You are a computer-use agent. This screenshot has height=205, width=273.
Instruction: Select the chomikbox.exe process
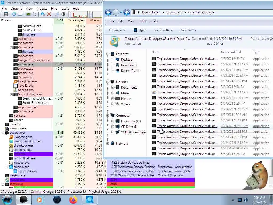pos(23,145)
